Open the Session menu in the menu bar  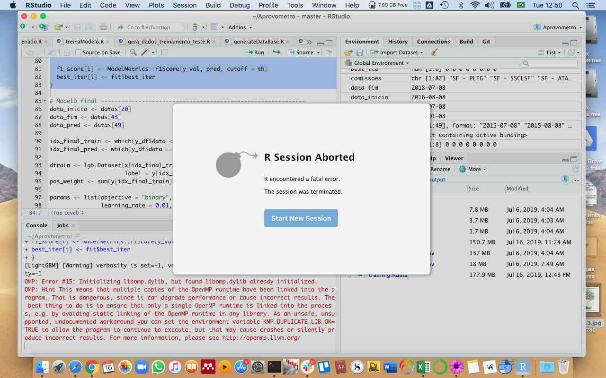click(184, 5)
